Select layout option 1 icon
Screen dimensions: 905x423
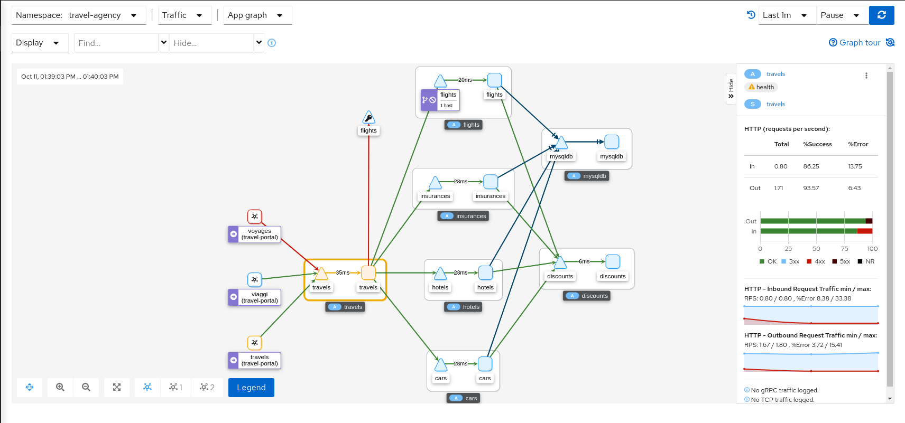point(176,387)
